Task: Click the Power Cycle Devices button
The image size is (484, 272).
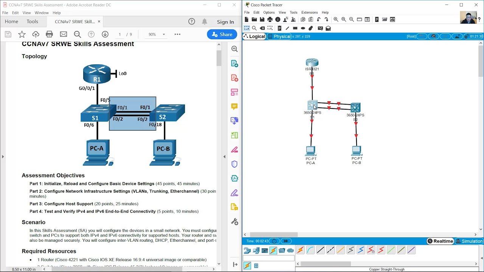Action: [x=274, y=241]
